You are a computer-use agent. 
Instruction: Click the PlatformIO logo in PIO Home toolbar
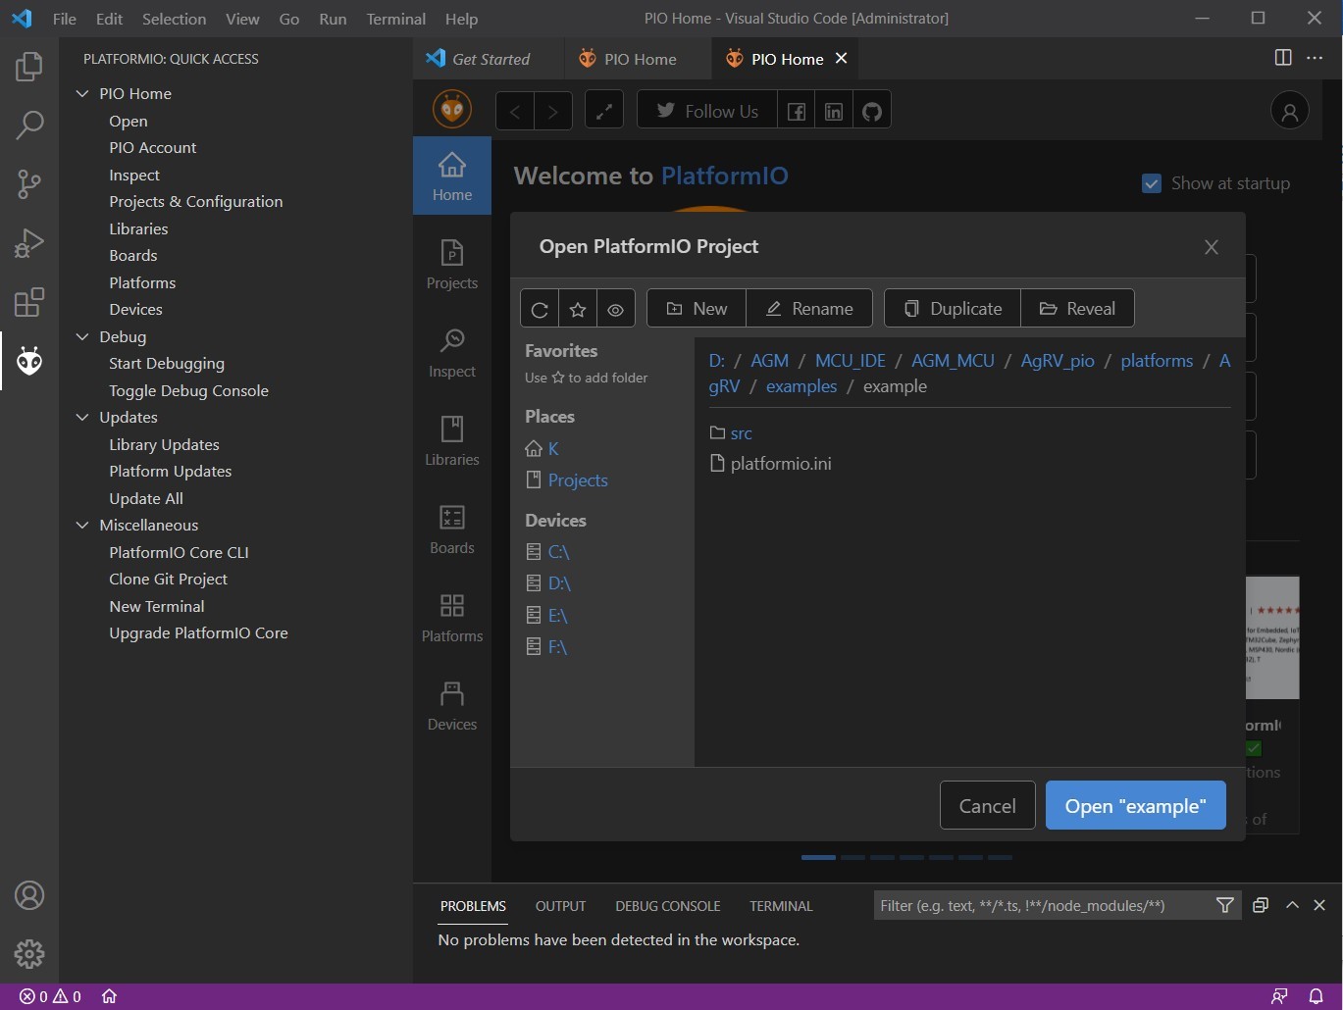[452, 110]
